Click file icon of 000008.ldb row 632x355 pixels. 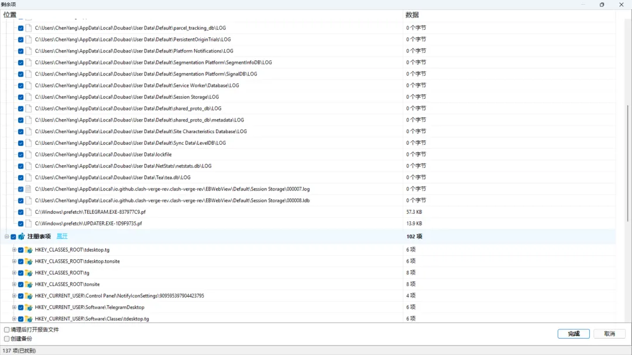coord(29,201)
